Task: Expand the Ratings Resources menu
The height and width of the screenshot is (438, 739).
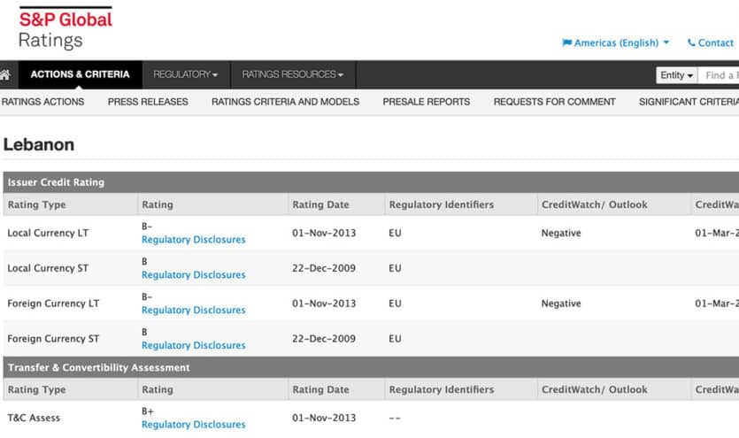Action: click(x=292, y=75)
